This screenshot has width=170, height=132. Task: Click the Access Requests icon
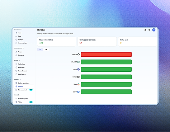click(16, 71)
